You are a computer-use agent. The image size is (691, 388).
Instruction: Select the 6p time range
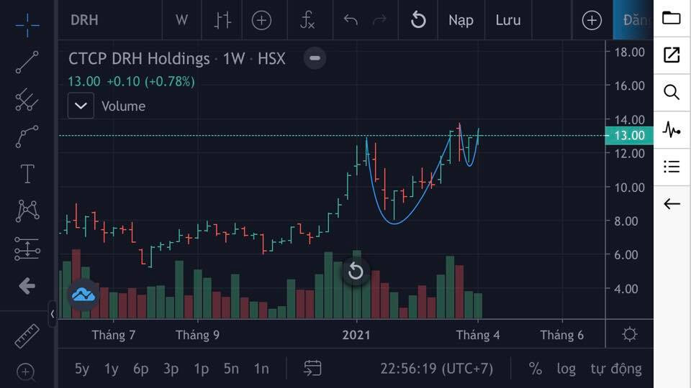pyautogui.click(x=141, y=369)
